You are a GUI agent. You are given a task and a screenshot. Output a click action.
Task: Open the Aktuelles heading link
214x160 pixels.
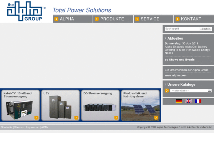tap(175, 38)
